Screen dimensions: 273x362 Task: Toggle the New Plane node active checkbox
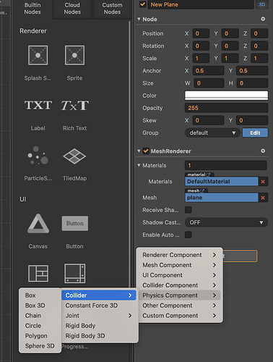pyautogui.click(x=143, y=4)
